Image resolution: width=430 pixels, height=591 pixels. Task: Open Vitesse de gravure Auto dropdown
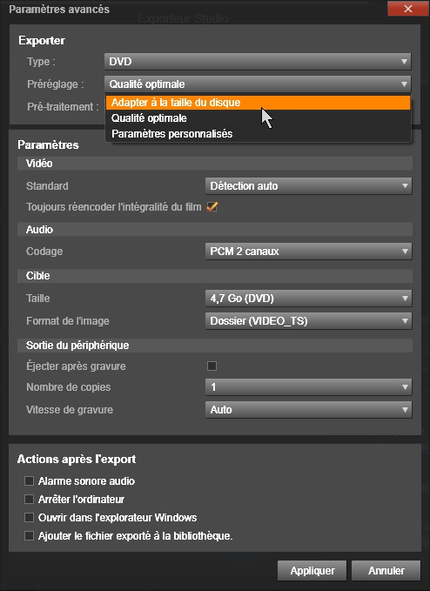click(309, 410)
